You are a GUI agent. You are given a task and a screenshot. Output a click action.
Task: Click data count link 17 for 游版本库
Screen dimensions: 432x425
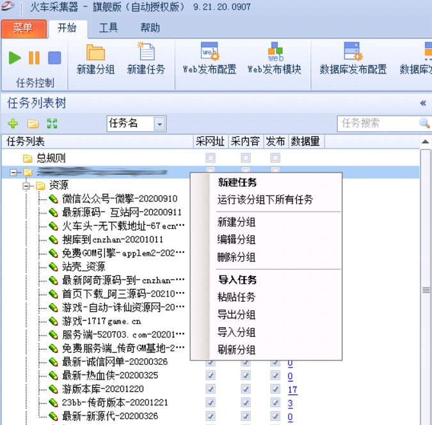pyautogui.click(x=292, y=389)
